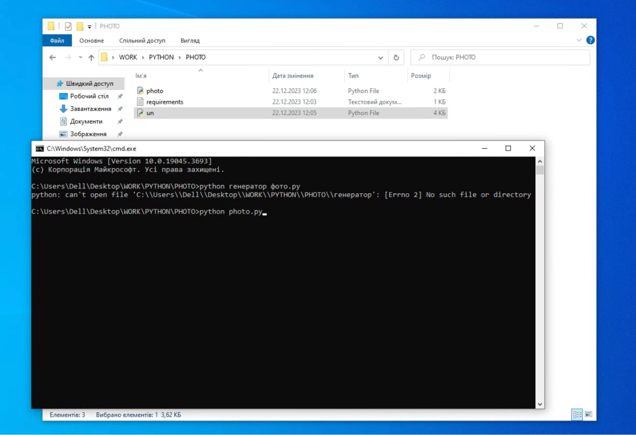Switch to large icons view

coord(589,415)
